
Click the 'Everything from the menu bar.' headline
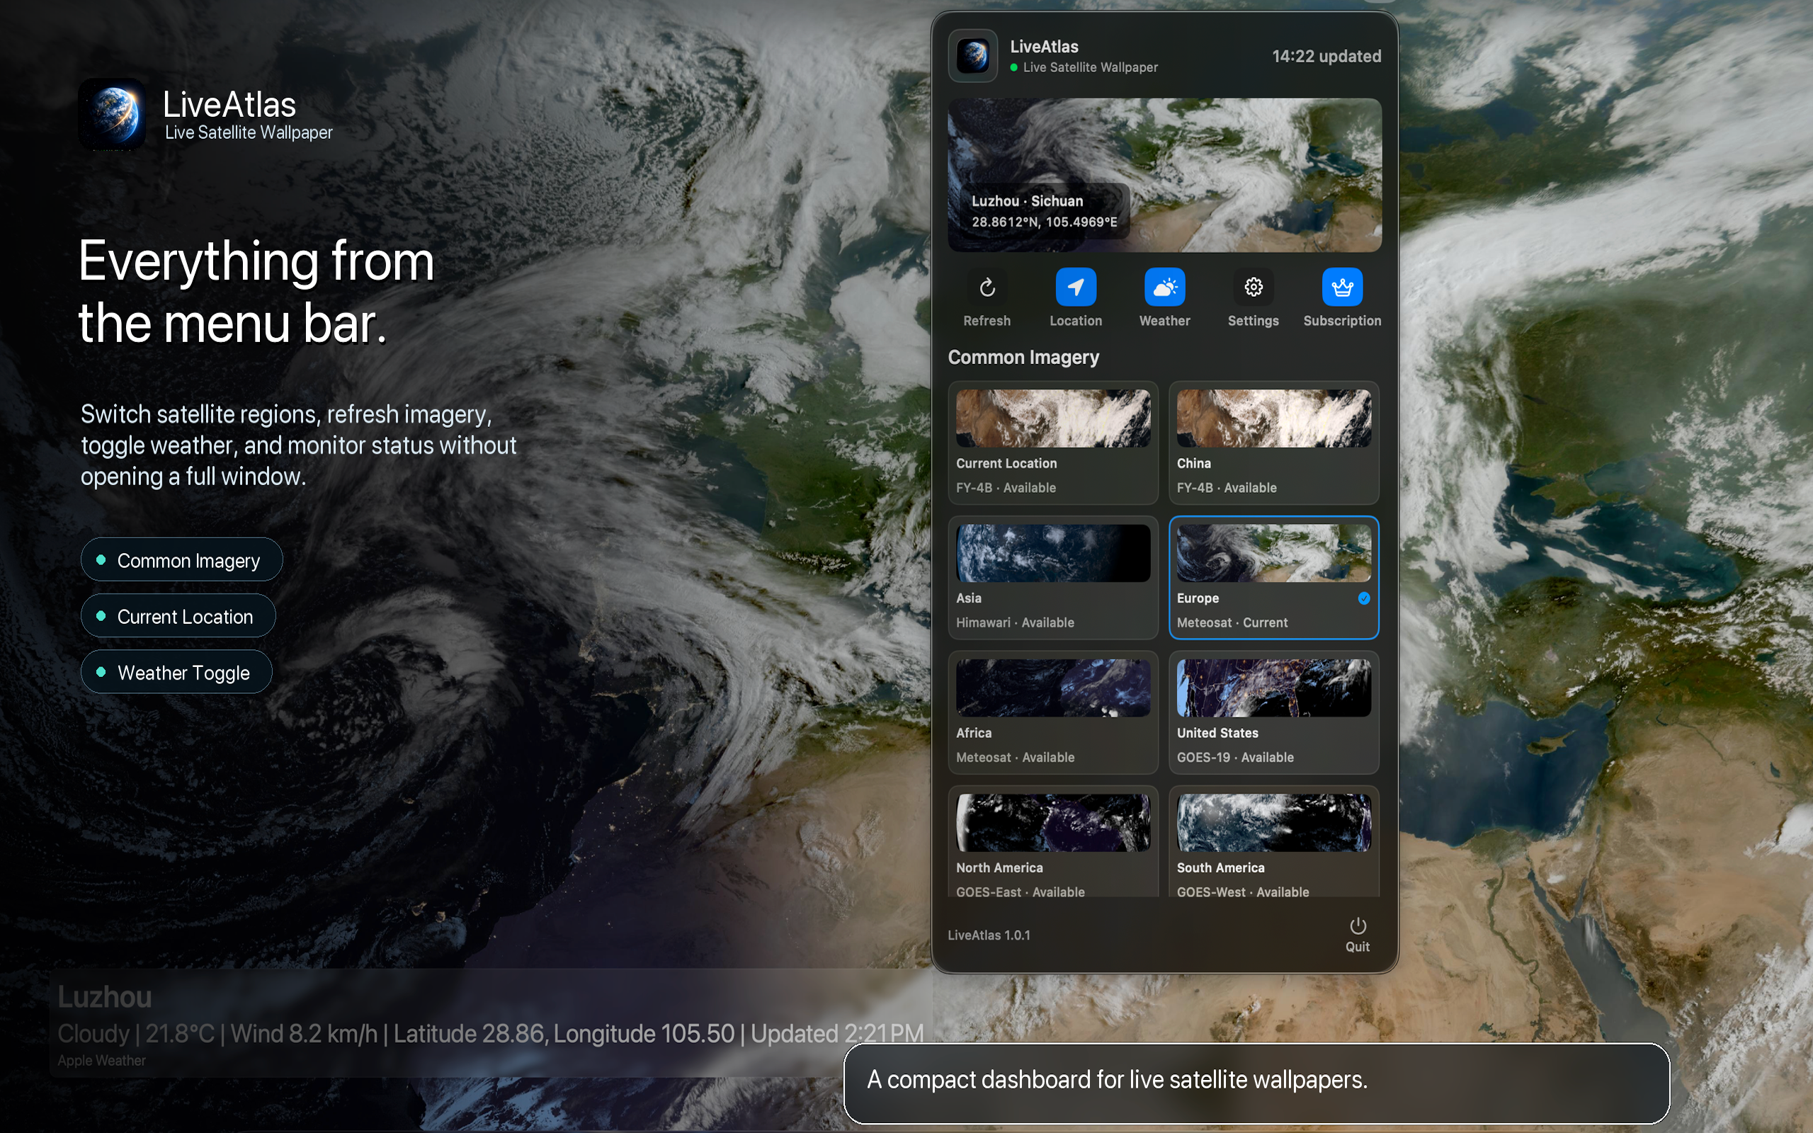pyautogui.click(x=256, y=292)
